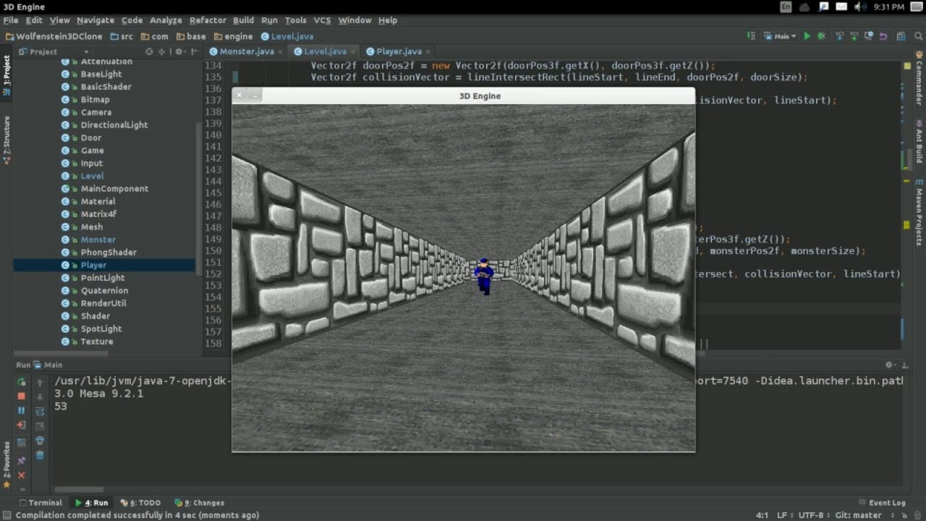Revert changes with the purple undo icon
926x521 pixels.
tap(883, 36)
